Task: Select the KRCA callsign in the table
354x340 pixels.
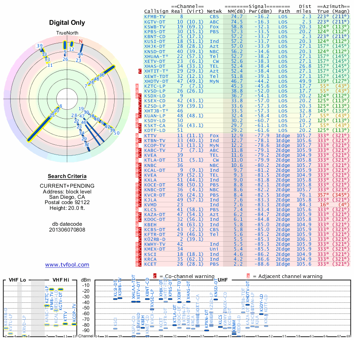Action: [150, 259]
